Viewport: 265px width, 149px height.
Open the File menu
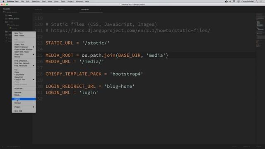pos(22,1)
